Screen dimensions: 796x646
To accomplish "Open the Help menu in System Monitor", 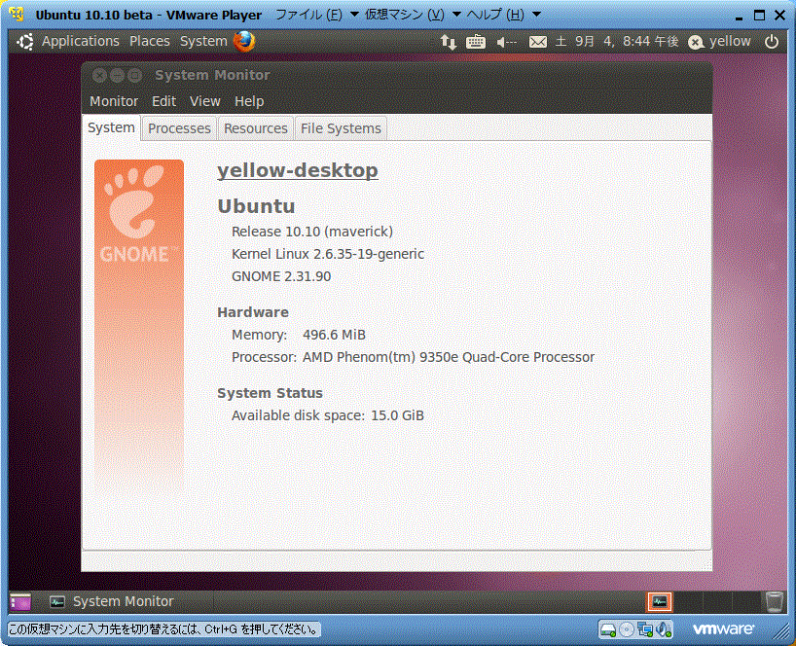I will (x=249, y=101).
